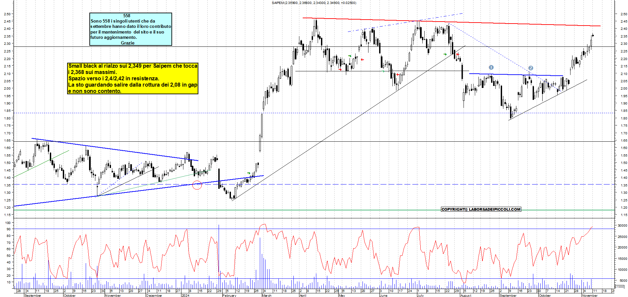
Task: Click the numbered circle marker 2
Action: (531, 68)
